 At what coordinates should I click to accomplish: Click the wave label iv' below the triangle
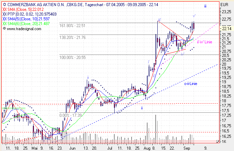coord(182,54)
